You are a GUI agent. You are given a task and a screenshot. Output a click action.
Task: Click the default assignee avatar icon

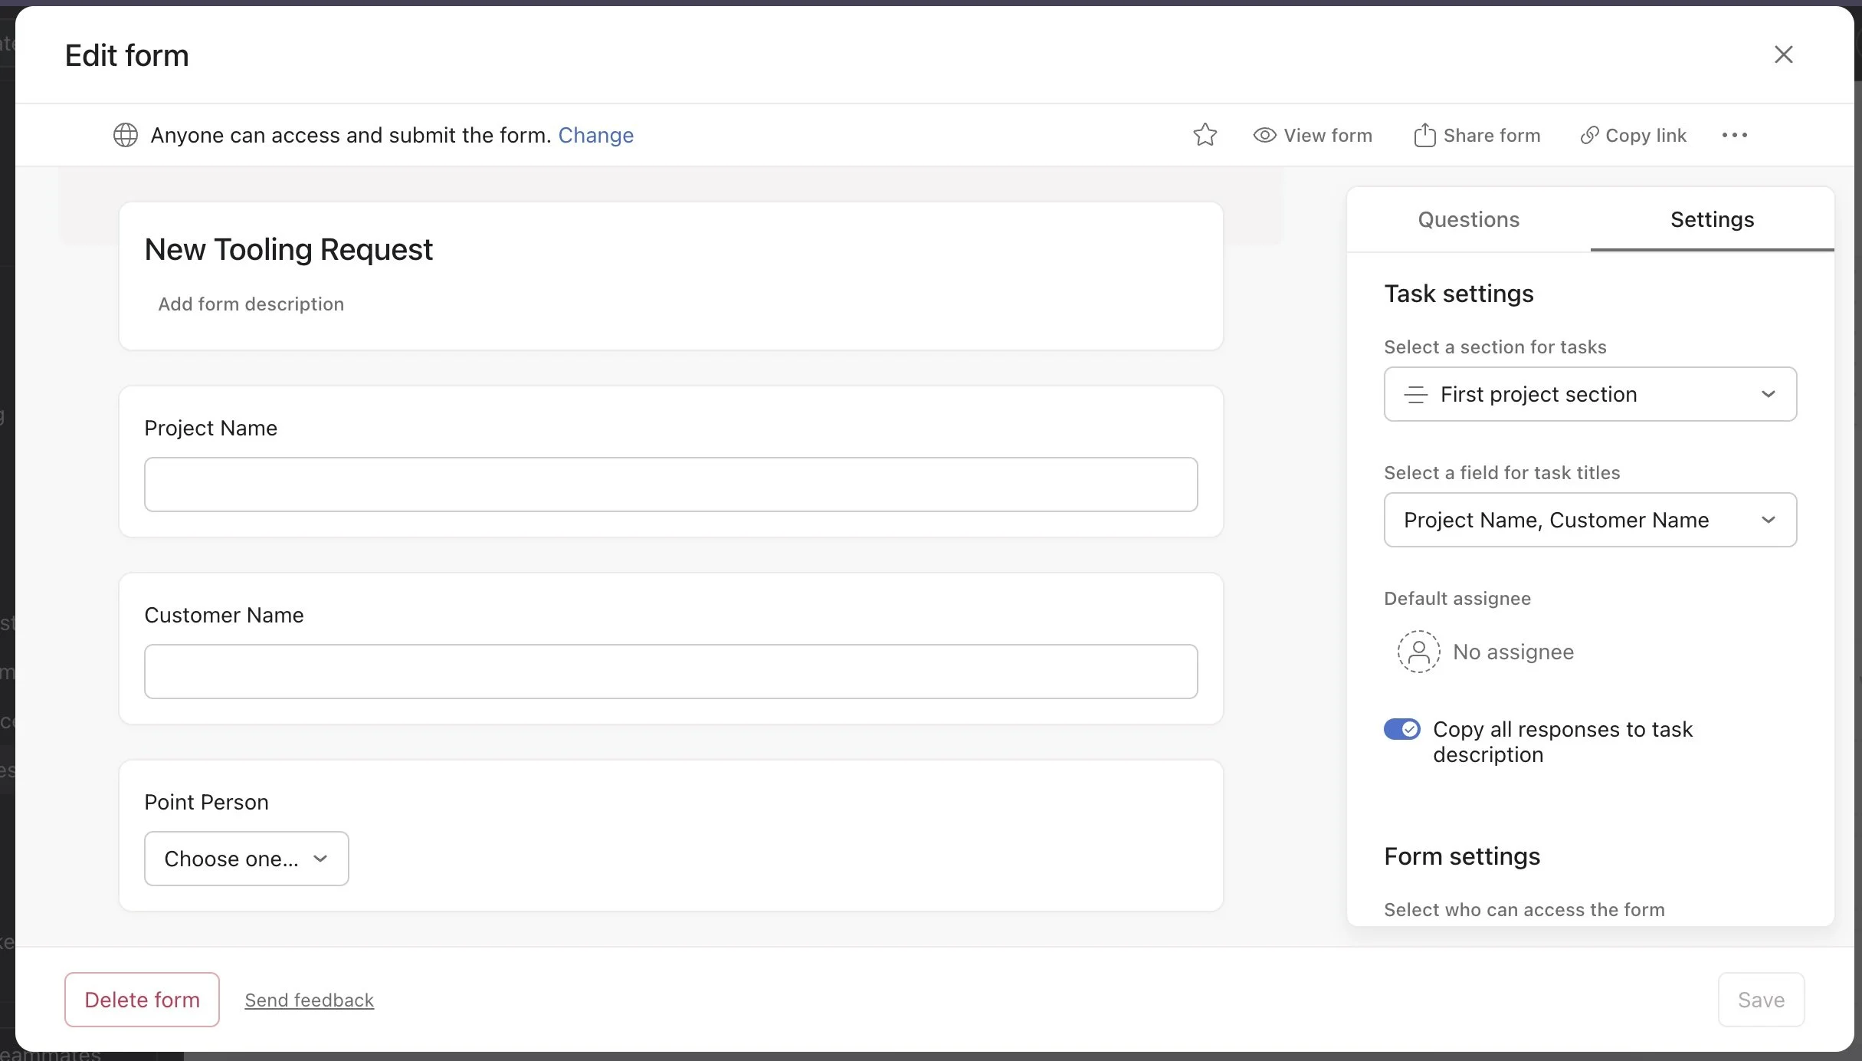point(1418,652)
